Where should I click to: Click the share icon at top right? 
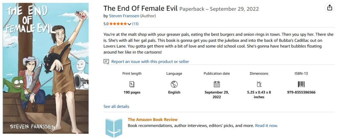coord(329,8)
